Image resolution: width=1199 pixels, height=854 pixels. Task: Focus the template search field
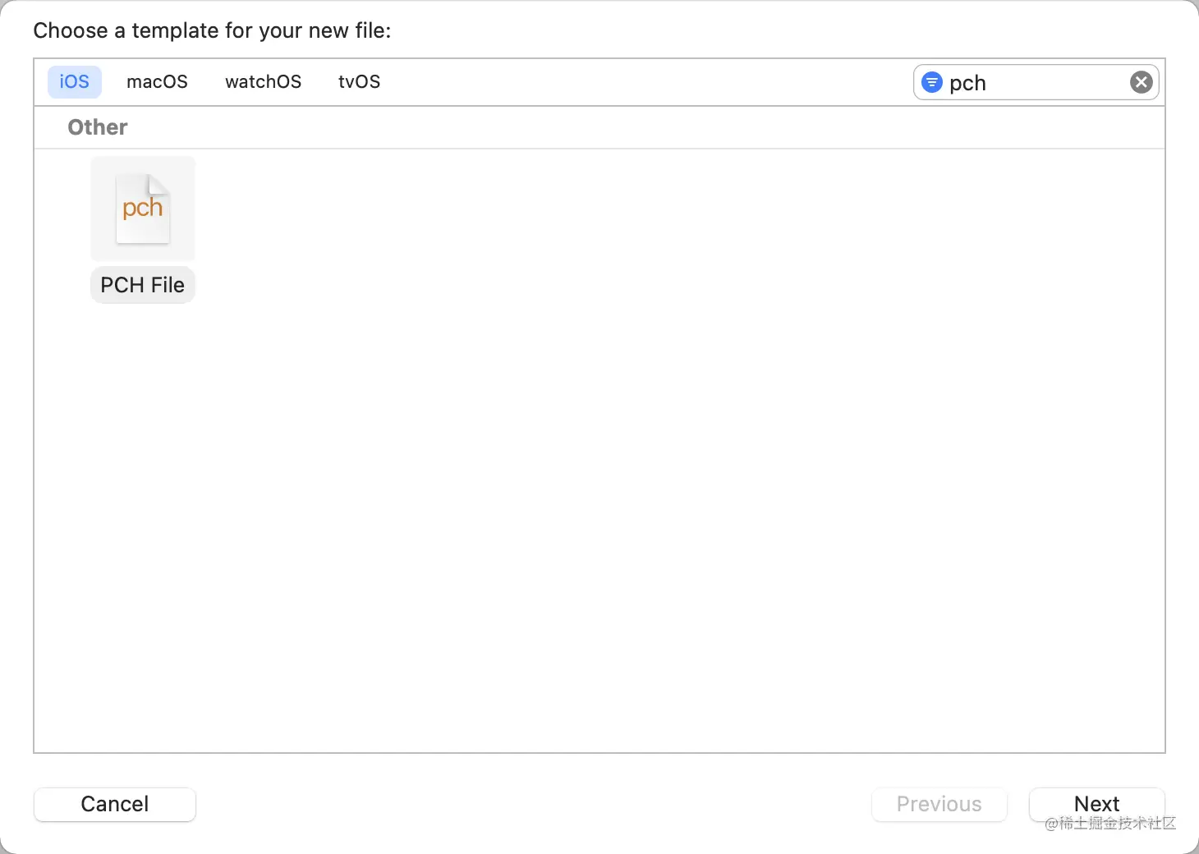(x=1035, y=83)
